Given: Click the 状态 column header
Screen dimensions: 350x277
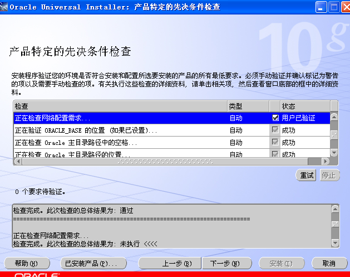Looking at the screenshot, I should click(305, 106).
